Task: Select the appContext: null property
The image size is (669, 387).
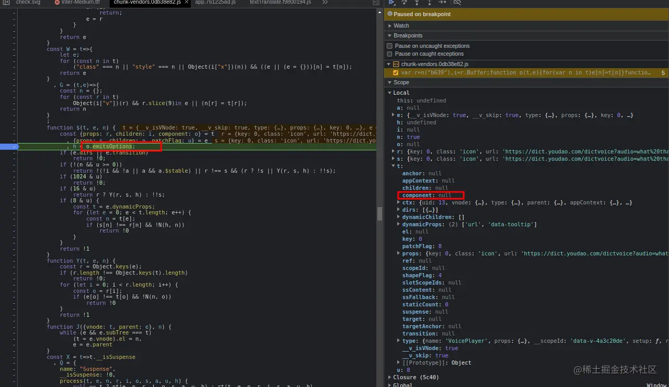Action: coord(428,180)
